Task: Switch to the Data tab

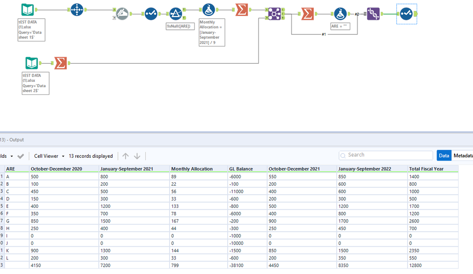Action: tap(444, 155)
